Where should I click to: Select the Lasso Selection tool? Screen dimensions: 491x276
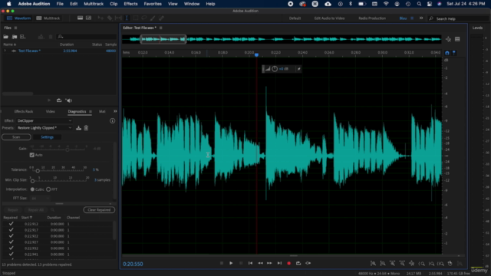coord(144,18)
